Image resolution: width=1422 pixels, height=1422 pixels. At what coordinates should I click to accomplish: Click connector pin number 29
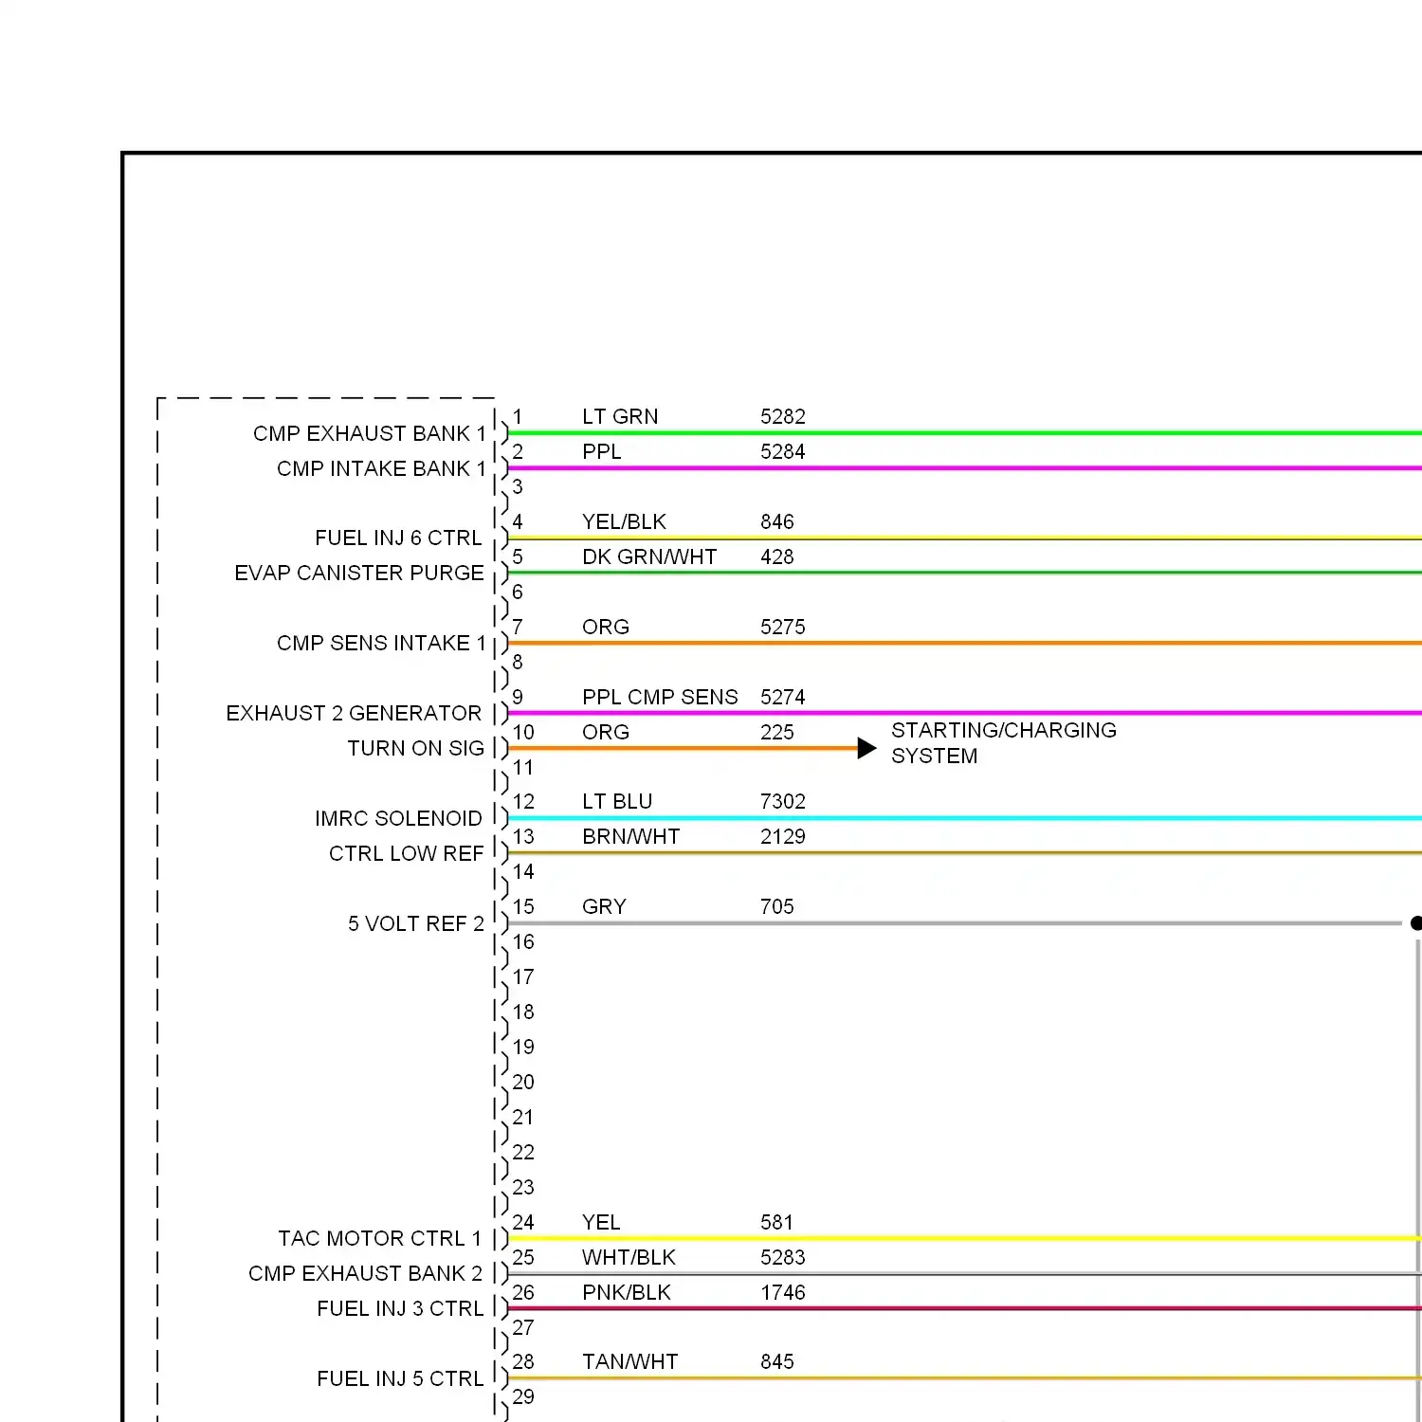pyautogui.click(x=523, y=1396)
